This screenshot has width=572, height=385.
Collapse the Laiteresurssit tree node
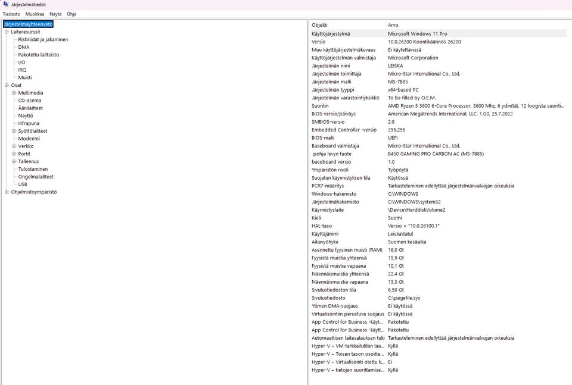pyautogui.click(x=7, y=32)
